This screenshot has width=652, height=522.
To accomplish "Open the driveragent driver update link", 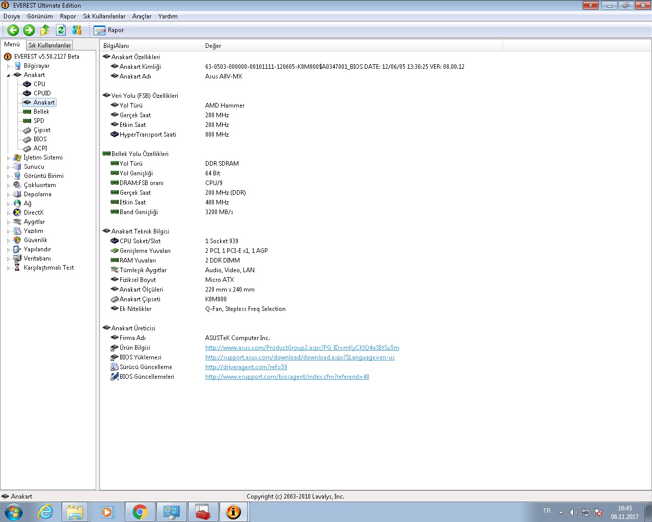I will pyautogui.click(x=246, y=367).
